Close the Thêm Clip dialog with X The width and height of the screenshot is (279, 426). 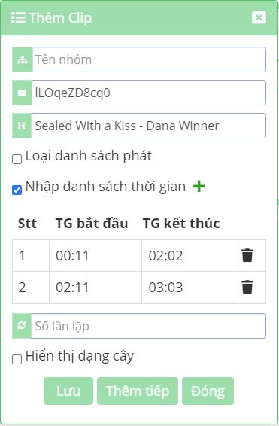point(259,17)
